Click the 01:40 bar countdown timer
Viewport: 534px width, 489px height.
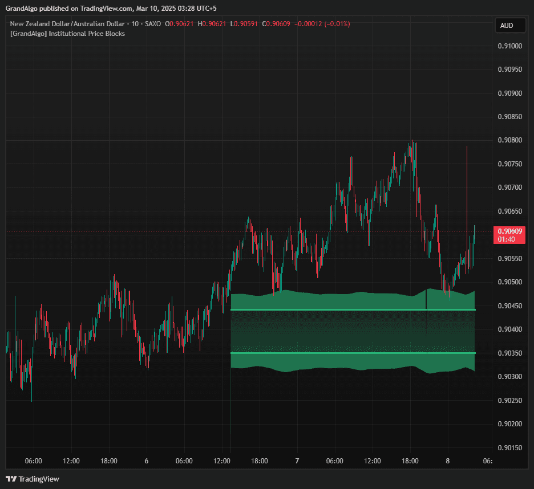(x=506, y=239)
